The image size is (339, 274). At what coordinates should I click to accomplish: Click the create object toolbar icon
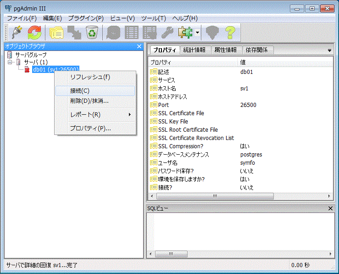pyautogui.click(x=74, y=33)
